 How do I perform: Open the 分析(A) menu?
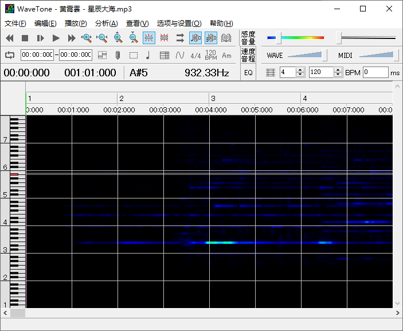click(106, 24)
